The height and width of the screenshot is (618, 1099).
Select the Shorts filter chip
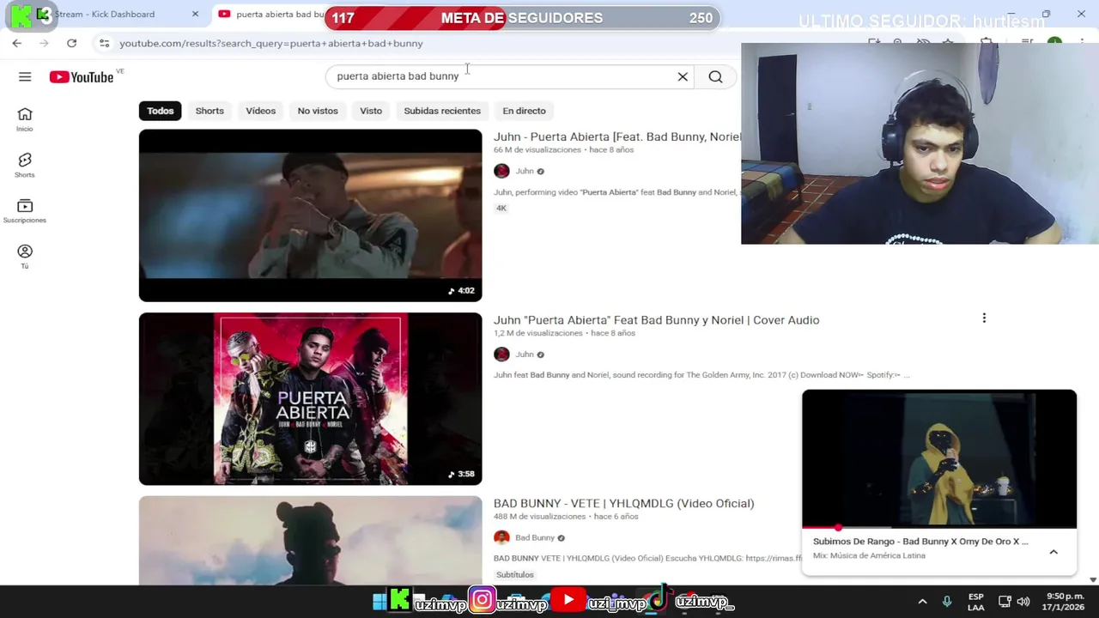[x=209, y=111]
